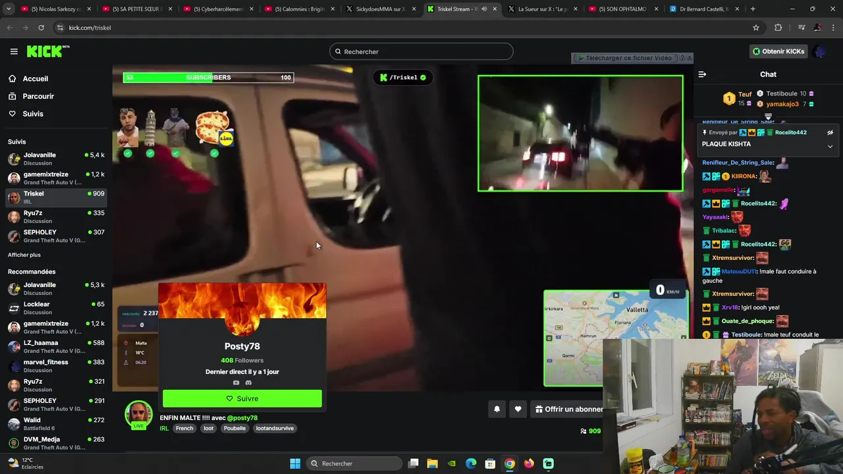
Task: Switch to SickydoesMMA sur X tab
Action: tap(381, 9)
